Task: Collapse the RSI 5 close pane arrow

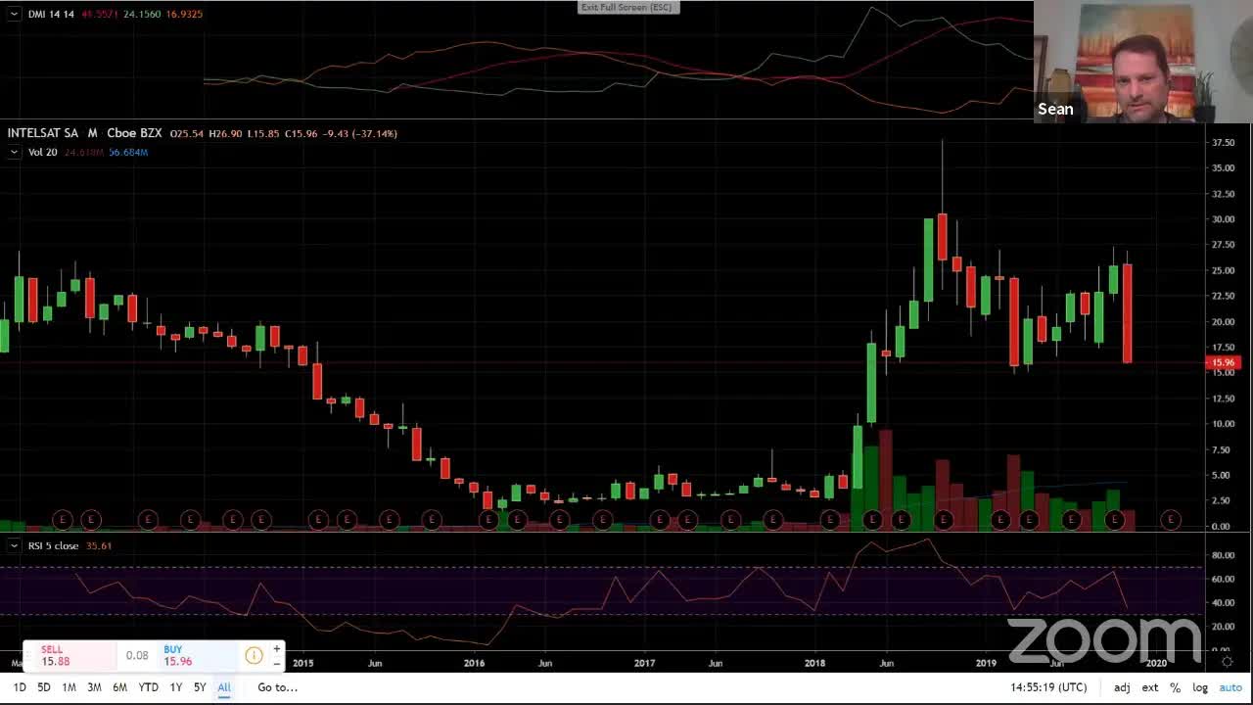Action: click(14, 545)
